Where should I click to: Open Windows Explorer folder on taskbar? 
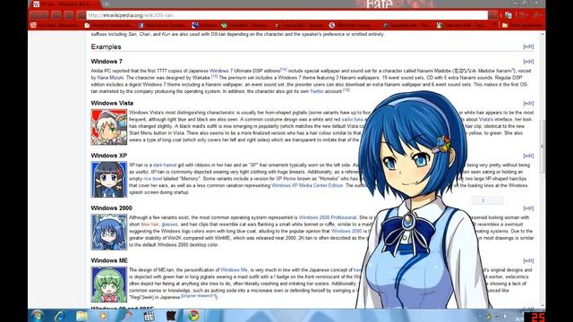(x=81, y=316)
